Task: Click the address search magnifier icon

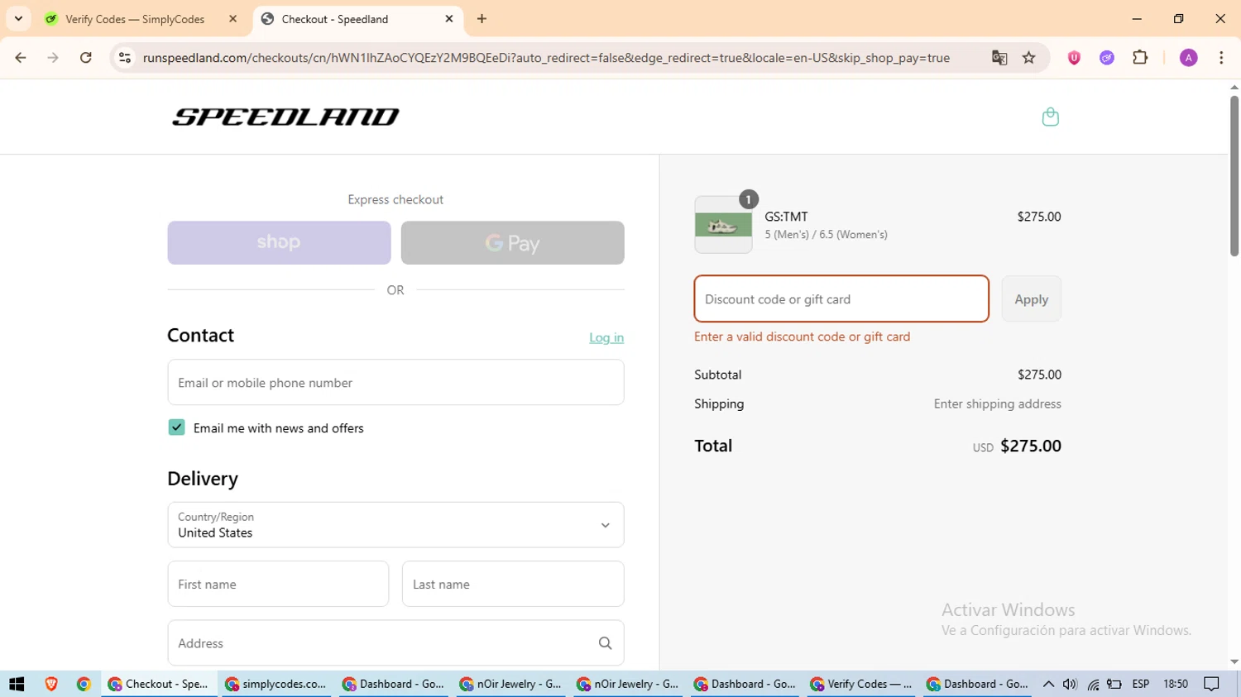Action: pyautogui.click(x=605, y=643)
